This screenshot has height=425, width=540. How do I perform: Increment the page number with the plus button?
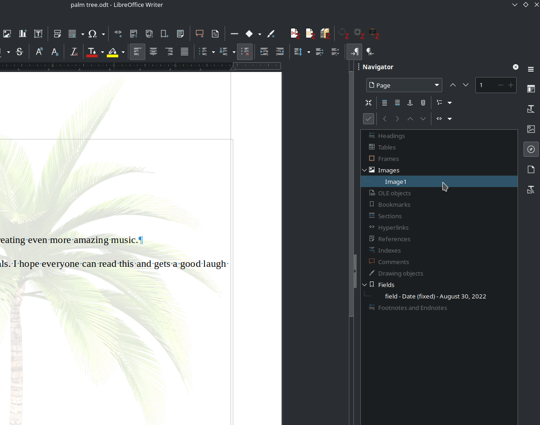(511, 85)
